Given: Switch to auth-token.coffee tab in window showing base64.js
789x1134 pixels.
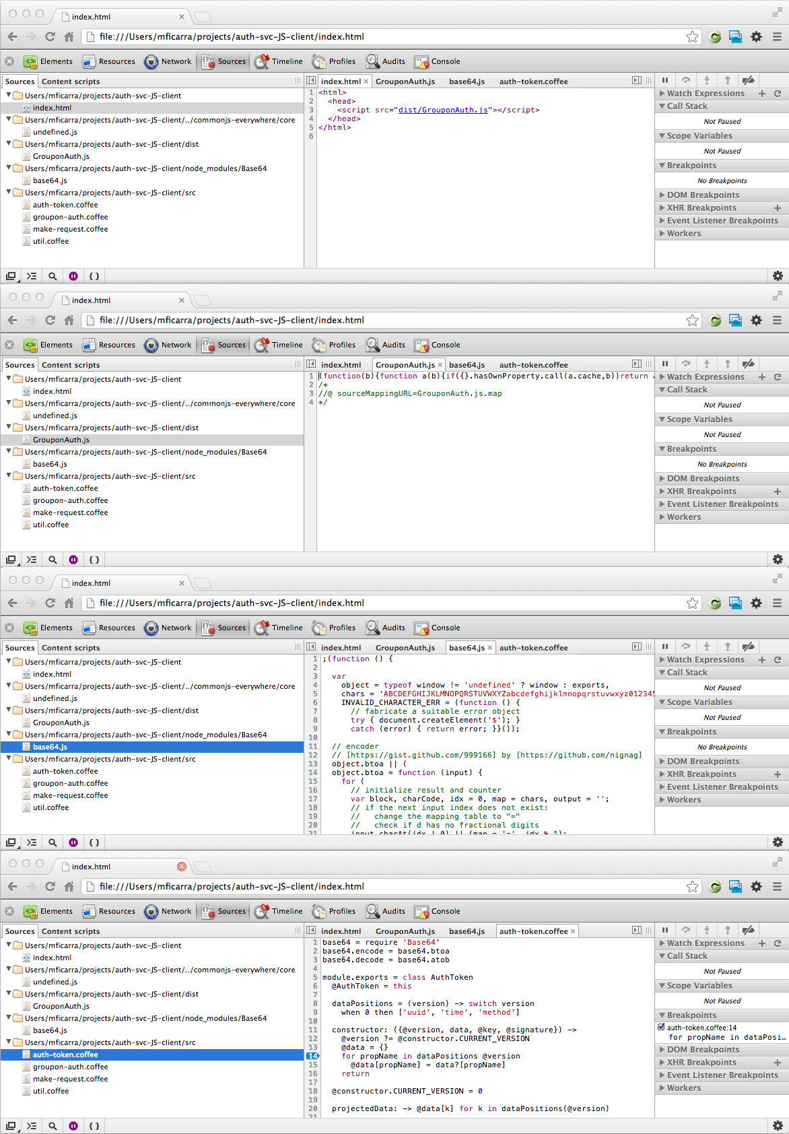Looking at the screenshot, I should pos(534,648).
